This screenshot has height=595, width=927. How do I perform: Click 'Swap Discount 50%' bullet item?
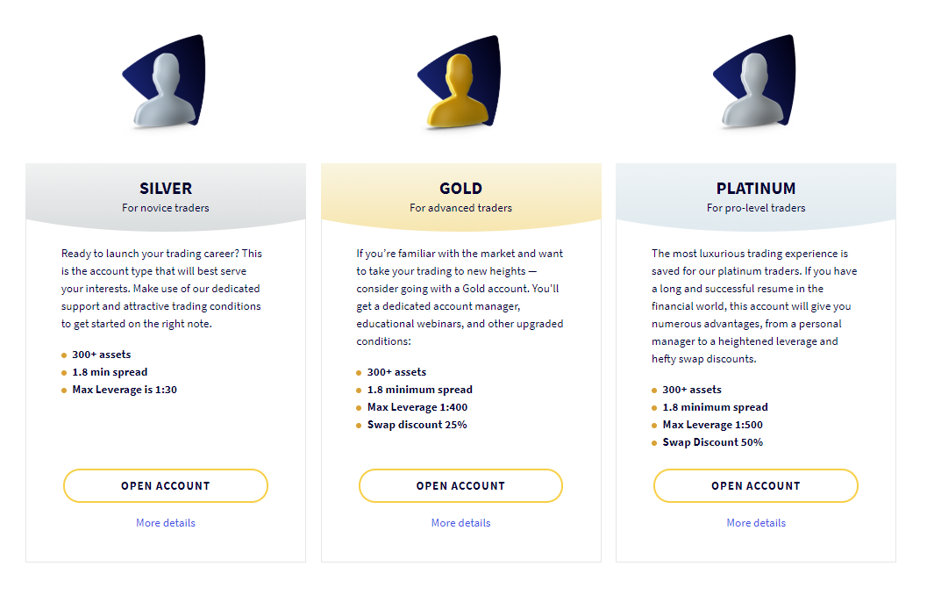pos(712,442)
